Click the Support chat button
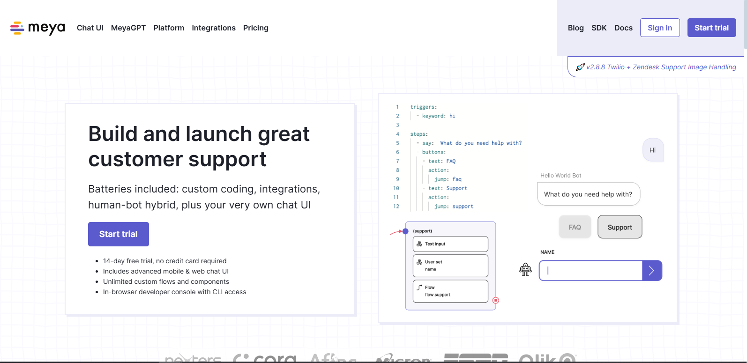This screenshot has width=747, height=363. (x=620, y=227)
